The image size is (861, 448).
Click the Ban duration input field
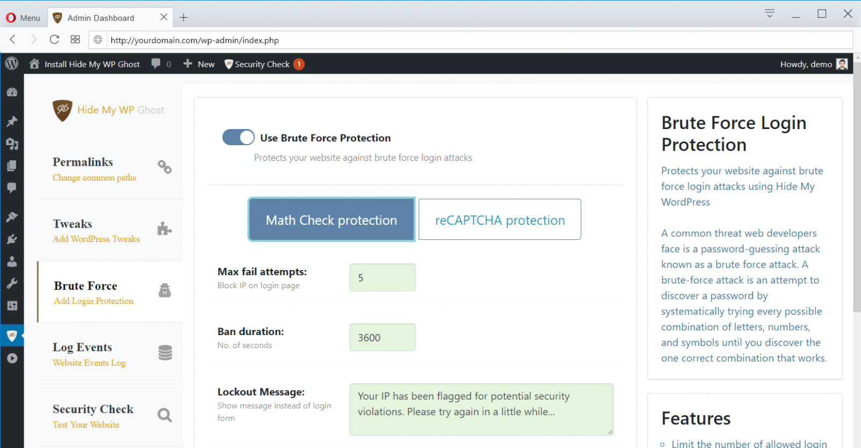click(x=382, y=337)
